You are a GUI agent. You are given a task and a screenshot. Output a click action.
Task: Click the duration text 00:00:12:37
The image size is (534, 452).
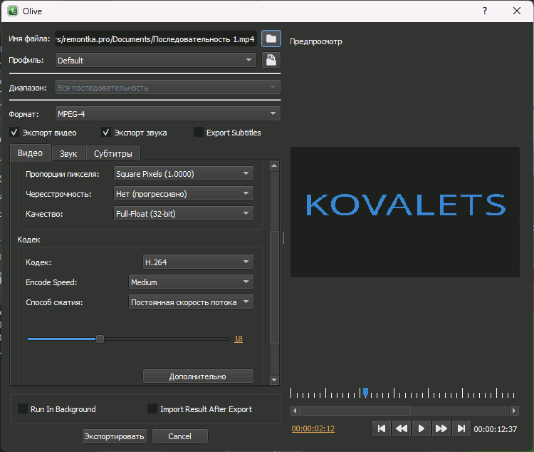[495, 428]
